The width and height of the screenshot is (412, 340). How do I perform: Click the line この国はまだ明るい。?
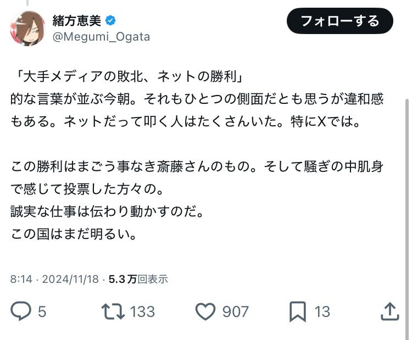coord(74,234)
